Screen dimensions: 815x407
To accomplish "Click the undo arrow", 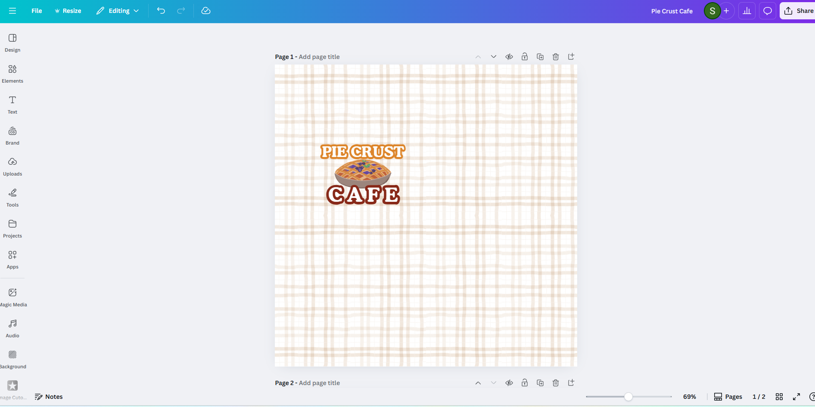I will pyautogui.click(x=161, y=11).
